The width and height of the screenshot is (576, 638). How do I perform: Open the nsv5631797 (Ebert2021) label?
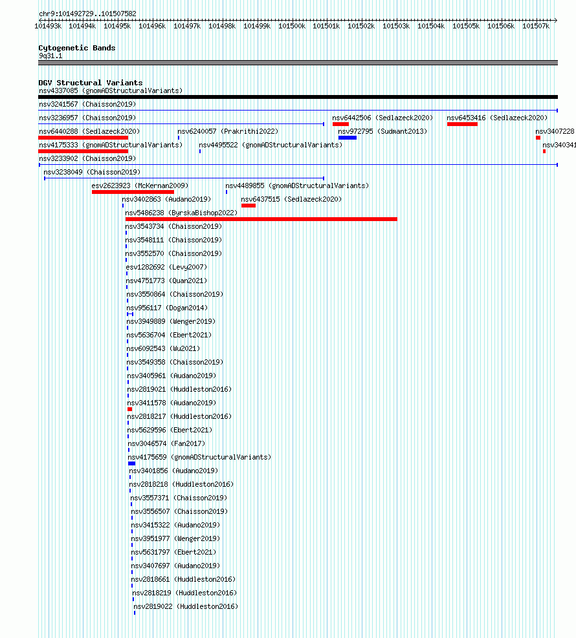173,552
